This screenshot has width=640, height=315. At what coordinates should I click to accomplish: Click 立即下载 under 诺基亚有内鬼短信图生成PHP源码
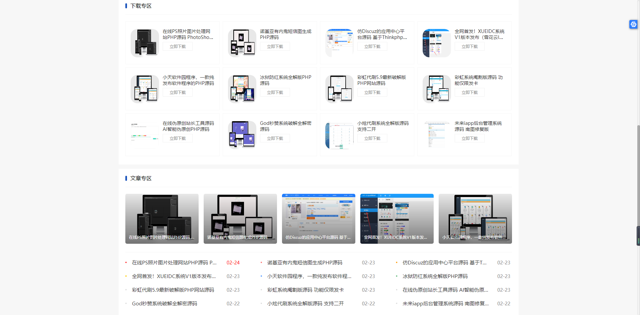(275, 46)
